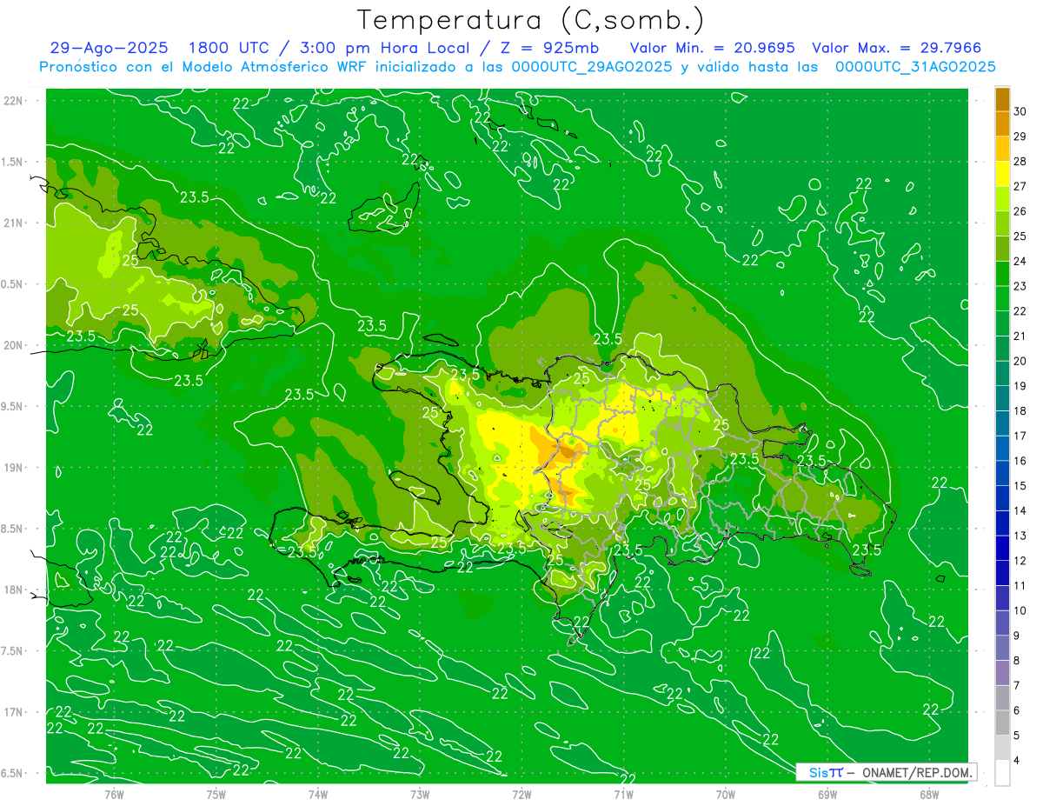
Task: Click the dark orange swatch above 30 in the legend
Action: (x=1002, y=99)
